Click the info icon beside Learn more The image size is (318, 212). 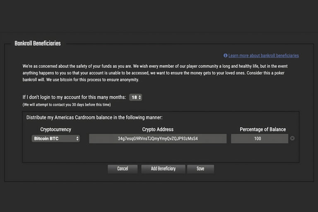tap(225, 55)
